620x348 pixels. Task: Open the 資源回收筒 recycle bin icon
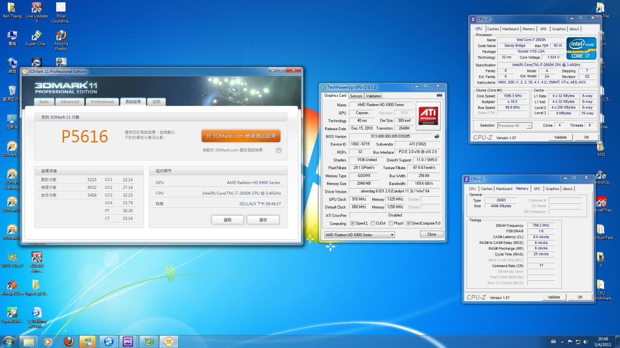tap(12, 93)
